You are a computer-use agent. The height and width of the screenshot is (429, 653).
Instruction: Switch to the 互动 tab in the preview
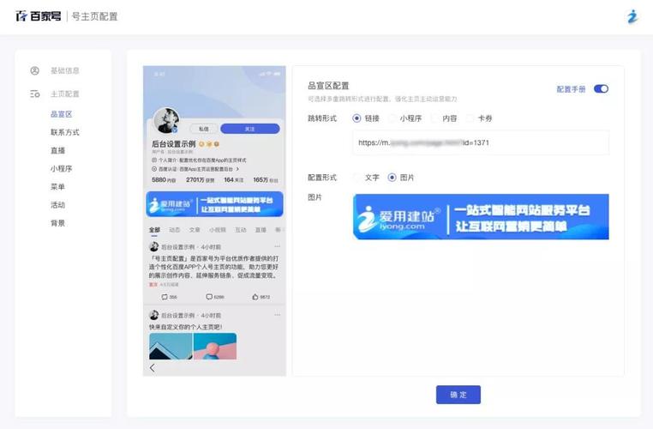tap(241, 230)
